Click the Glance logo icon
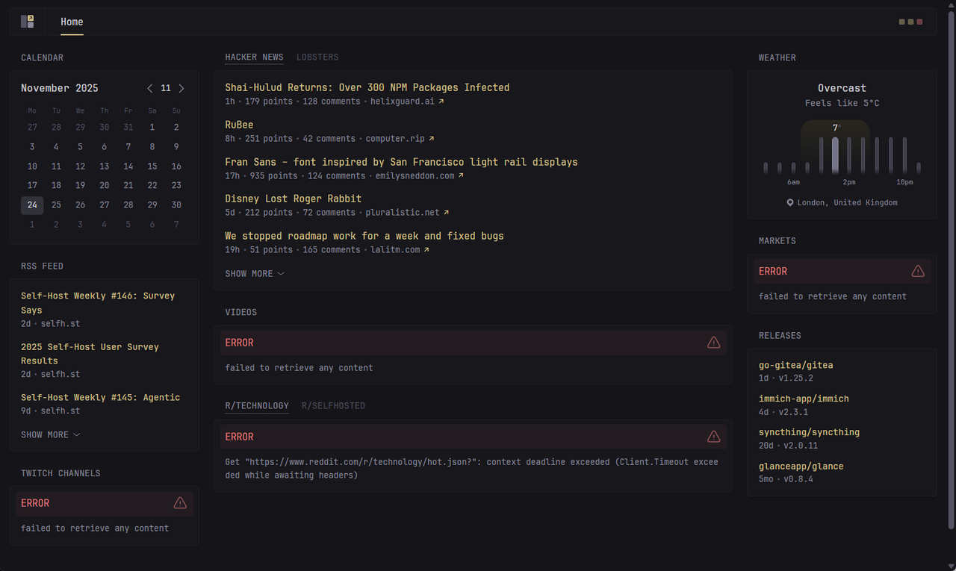Screen dimensions: 956x571 point(28,22)
